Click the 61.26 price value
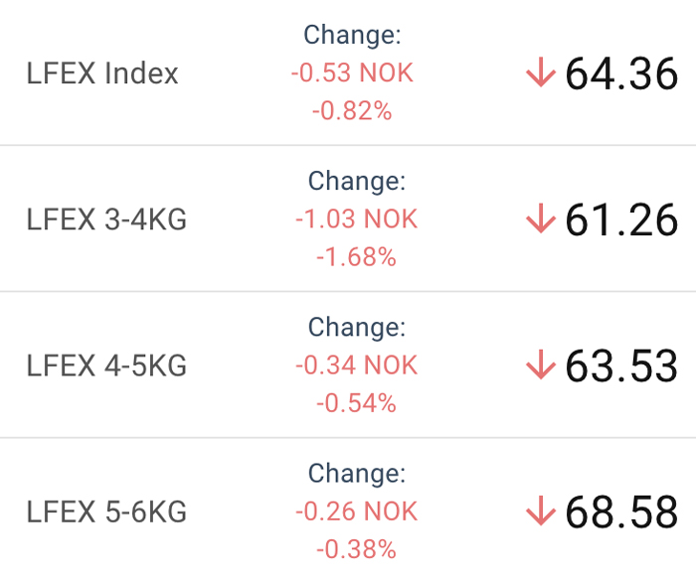696x581 pixels. [x=621, y=219]
